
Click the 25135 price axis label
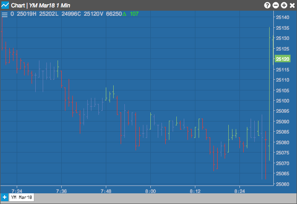[283, 28]
